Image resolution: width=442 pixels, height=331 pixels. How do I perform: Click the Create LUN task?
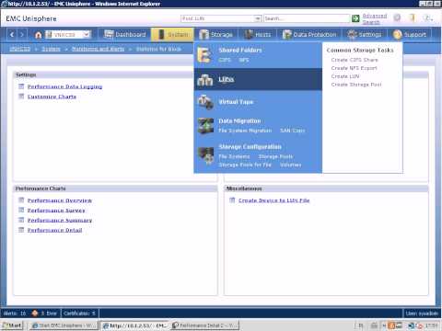345,76
